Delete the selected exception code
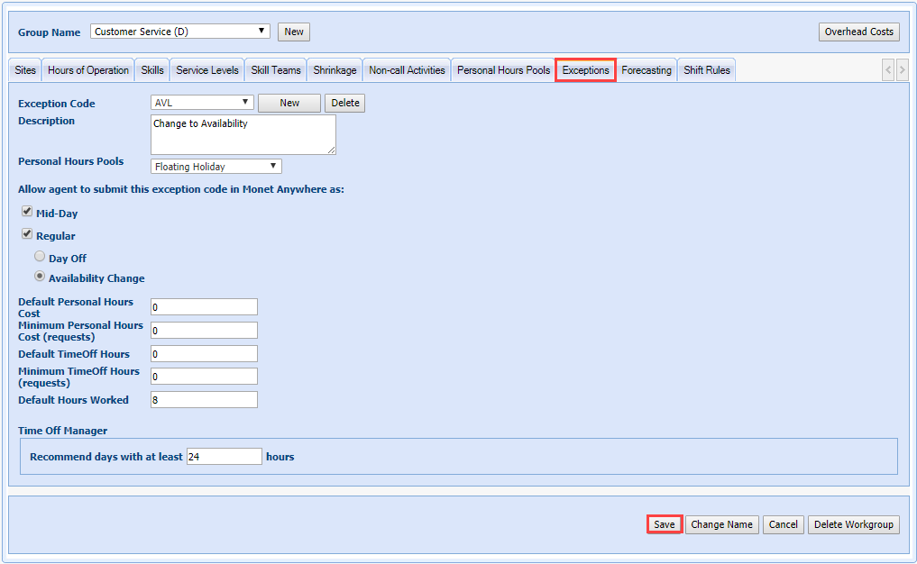This screenshot has width=917, height=564. [x=344, y=103]
